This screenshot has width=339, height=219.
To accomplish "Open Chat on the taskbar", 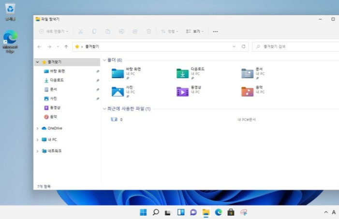I will (193, 212).
